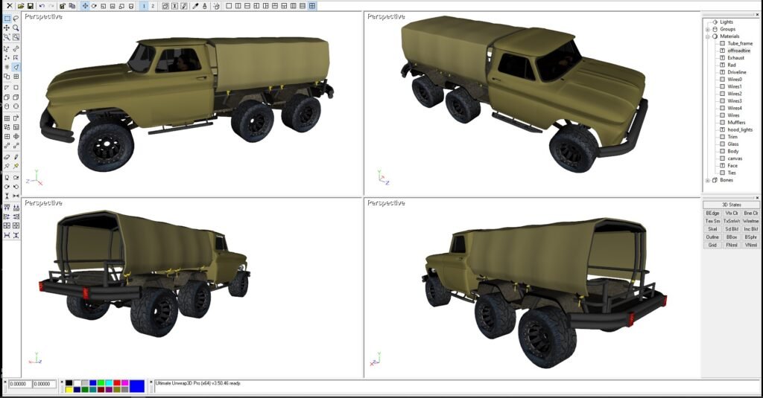Collapse the Materials tree node

point(707,36)
